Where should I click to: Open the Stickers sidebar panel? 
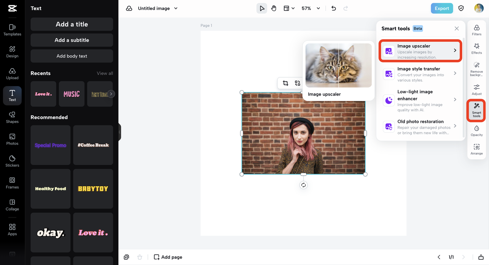[12, 161]
